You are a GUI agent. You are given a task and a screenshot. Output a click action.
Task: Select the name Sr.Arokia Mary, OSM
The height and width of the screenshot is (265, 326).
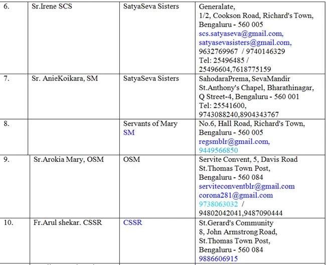point(69,159)
